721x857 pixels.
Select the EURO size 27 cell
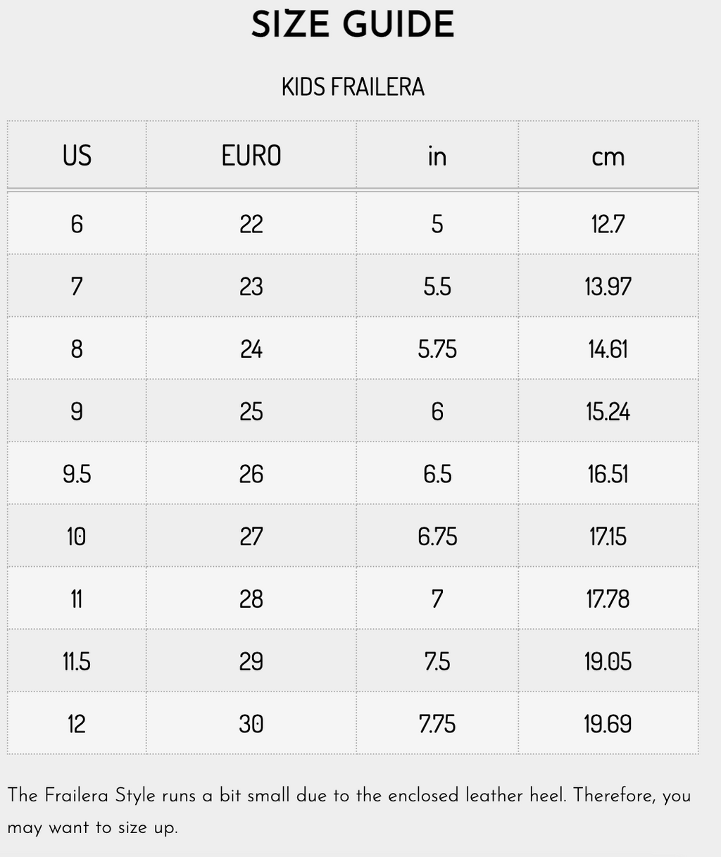click(251, 537)
